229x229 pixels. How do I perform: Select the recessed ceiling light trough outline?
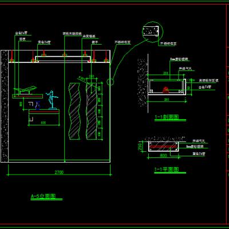tap(64, 59)
